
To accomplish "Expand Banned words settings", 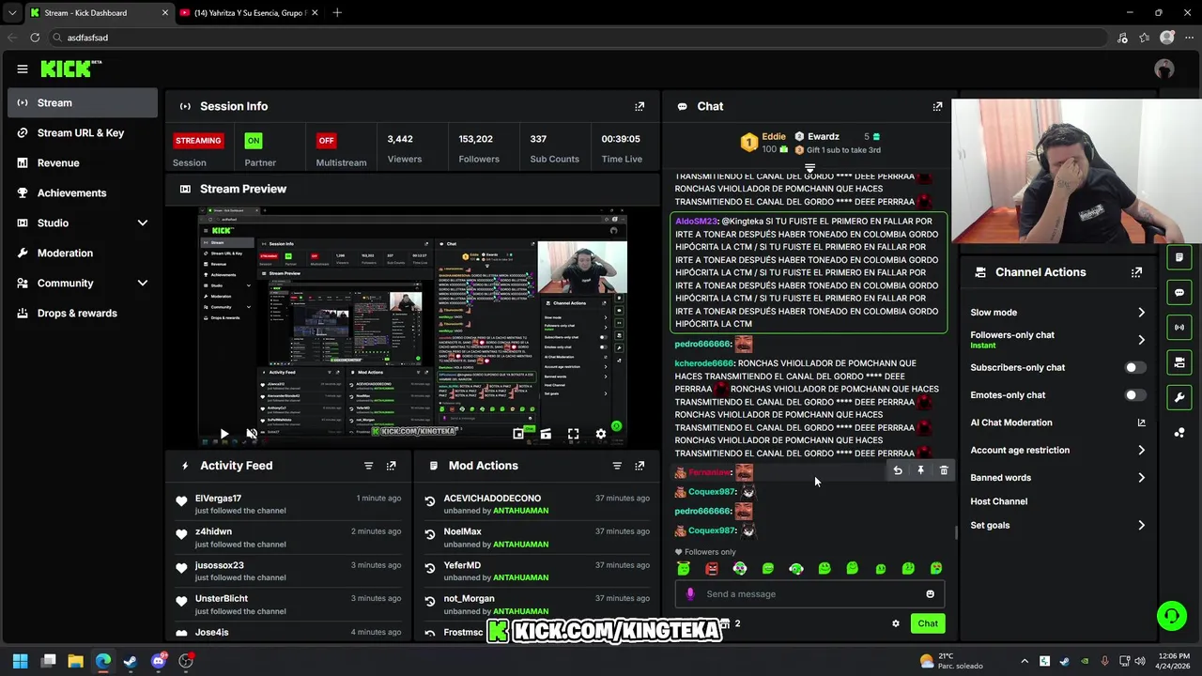I will click(x=1141, y=478).
